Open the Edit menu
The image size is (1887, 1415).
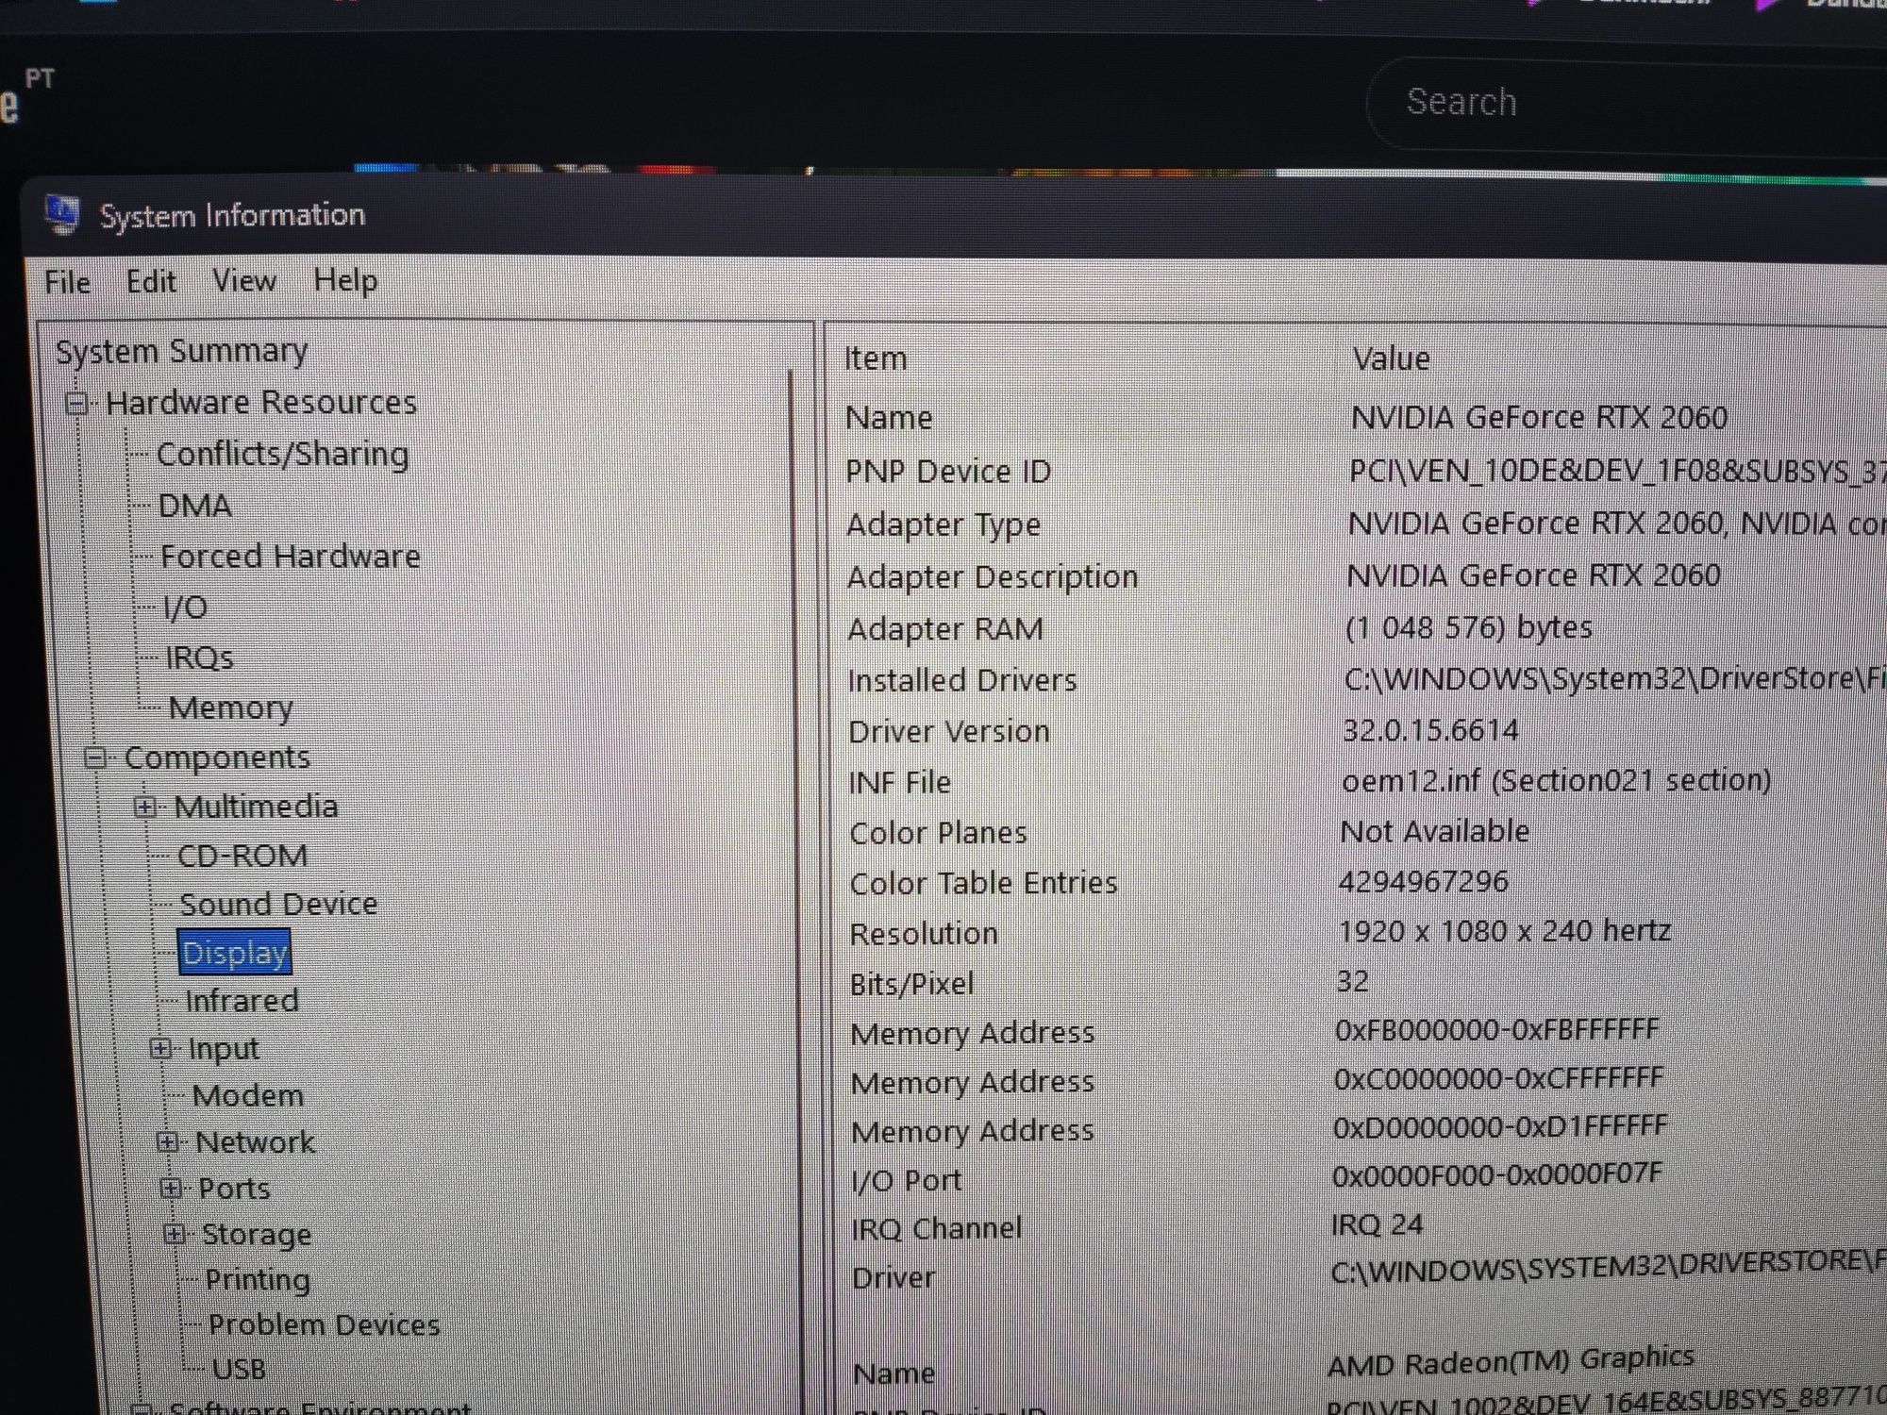pos(151,281)
